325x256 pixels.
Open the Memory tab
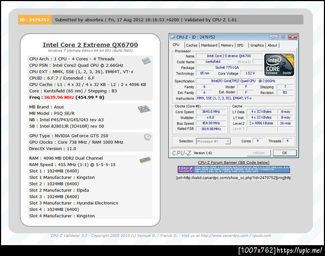coord(227,45)
